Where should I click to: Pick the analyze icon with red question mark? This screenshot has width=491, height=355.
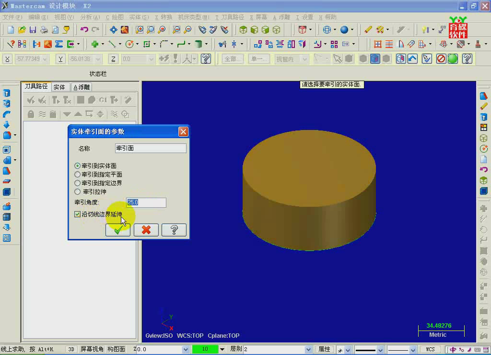click(11, 44)
